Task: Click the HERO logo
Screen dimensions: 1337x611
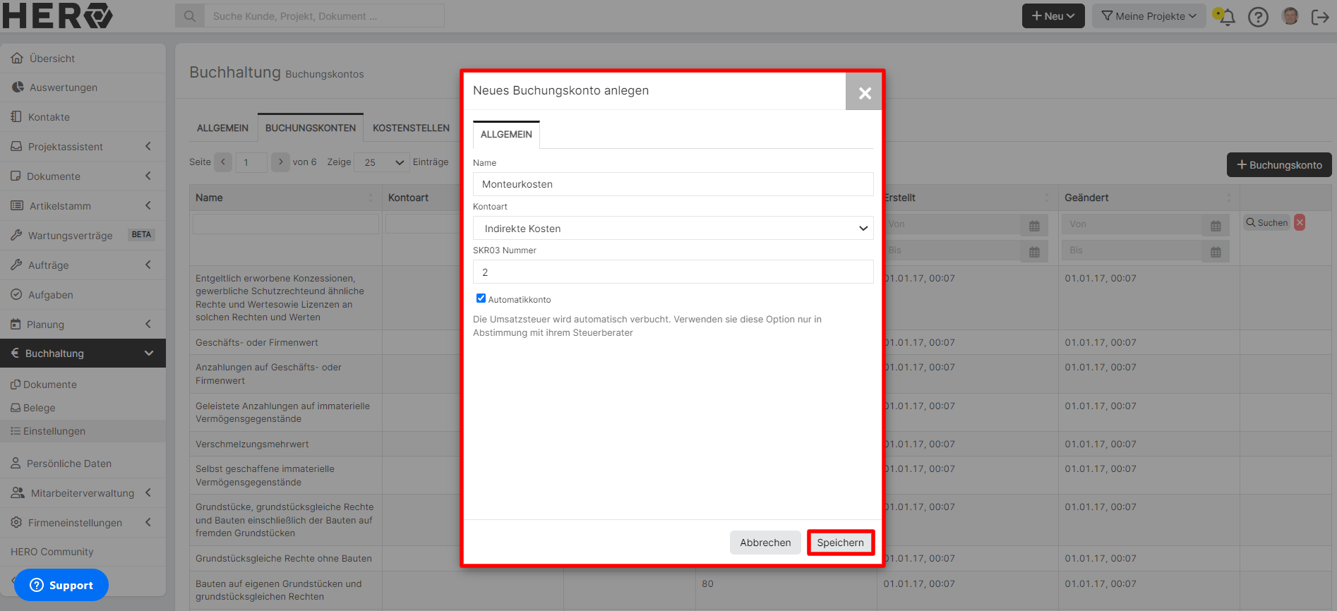Action: (57, 16)
